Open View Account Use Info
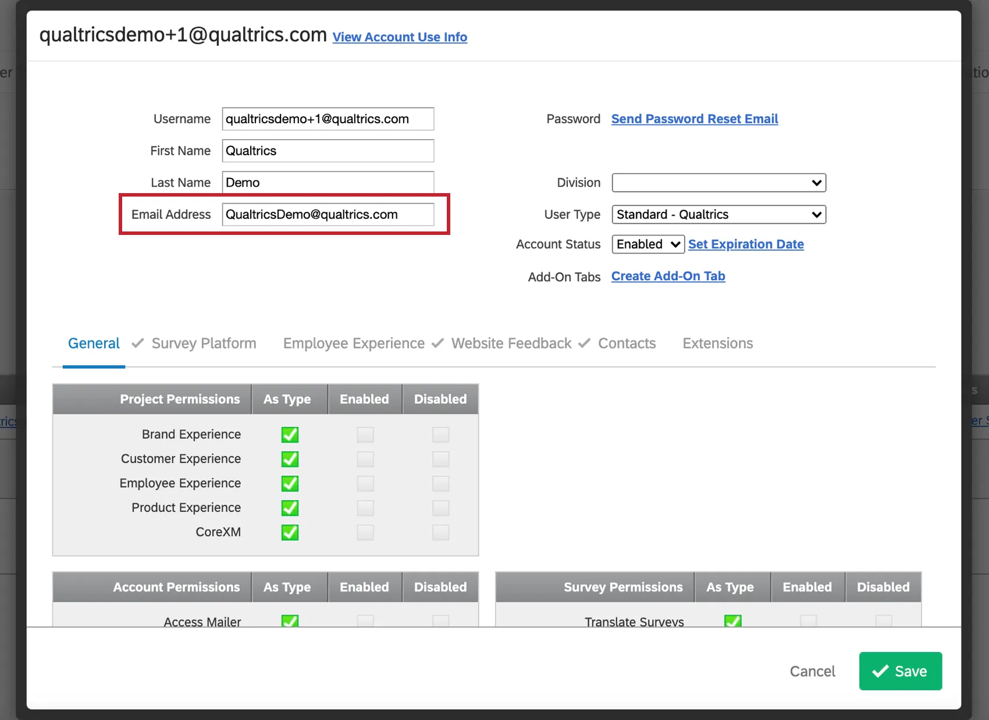 click(400, 37)
